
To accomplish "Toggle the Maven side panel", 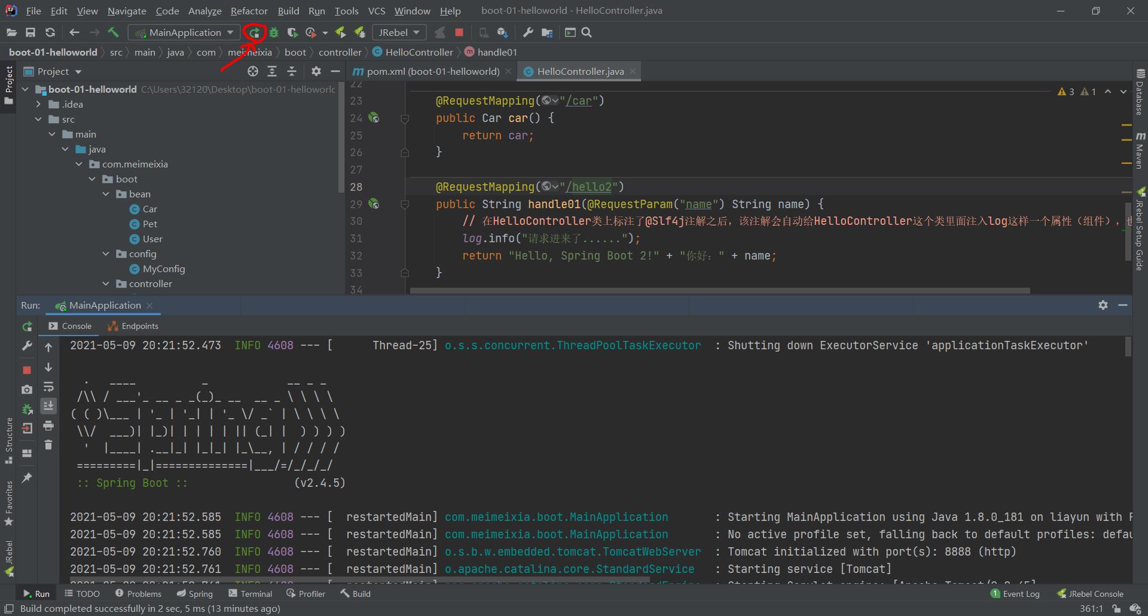I will 1140,150.
